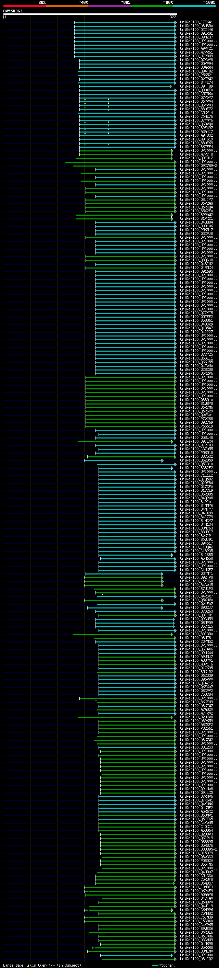This screenshot has width=219, height=968.
Task: Select hit UniRef100_Q5C310
Action: pyautogui.click(x=196, y=464)
